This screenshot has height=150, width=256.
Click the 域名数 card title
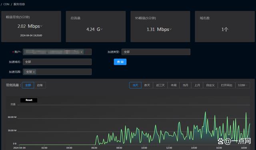point(205,18)
